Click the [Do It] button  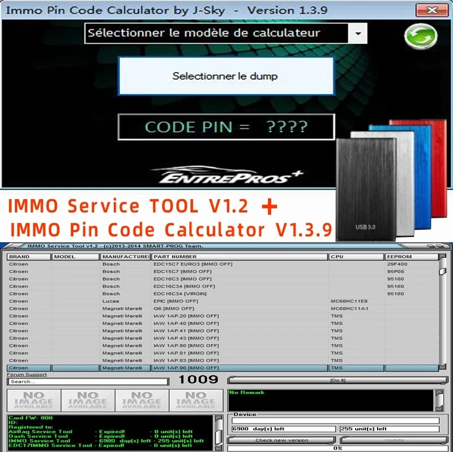(x=338, y=380)
